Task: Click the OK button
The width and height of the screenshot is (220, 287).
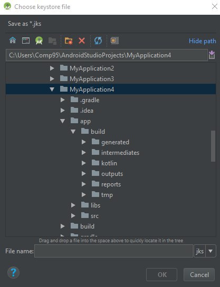Action: coord(161,274)
